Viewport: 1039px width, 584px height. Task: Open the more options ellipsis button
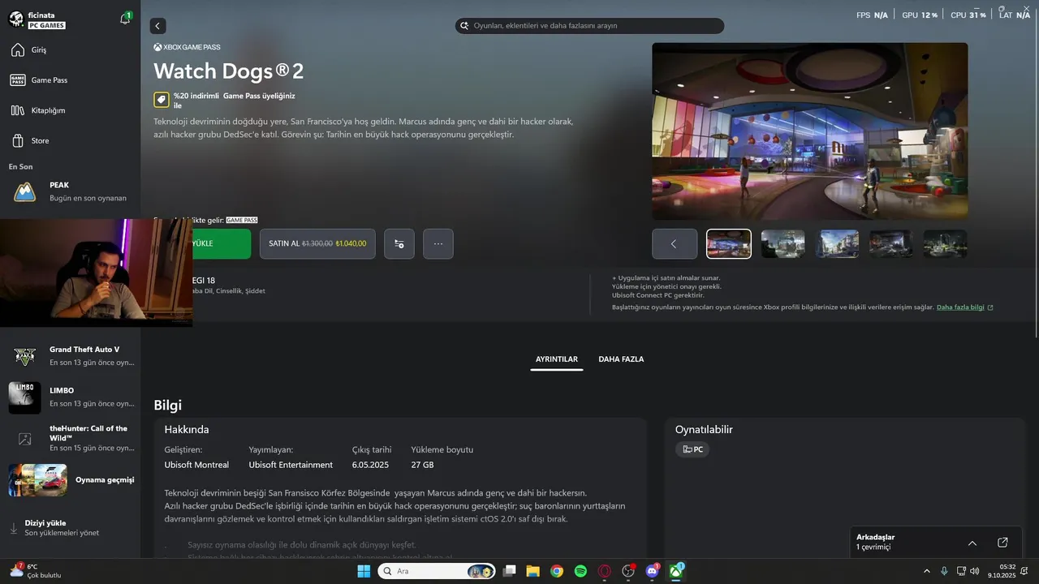(x=438, y=243)
